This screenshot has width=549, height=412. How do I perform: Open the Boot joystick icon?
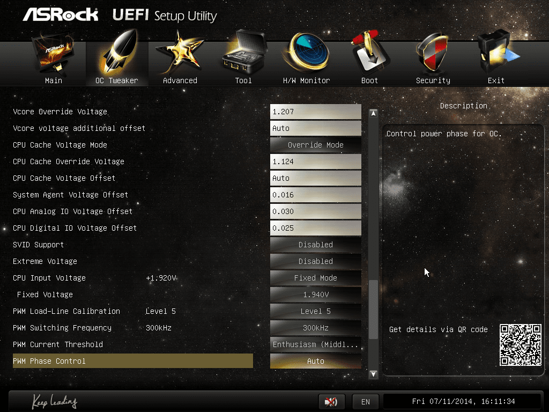click(370, 53)
